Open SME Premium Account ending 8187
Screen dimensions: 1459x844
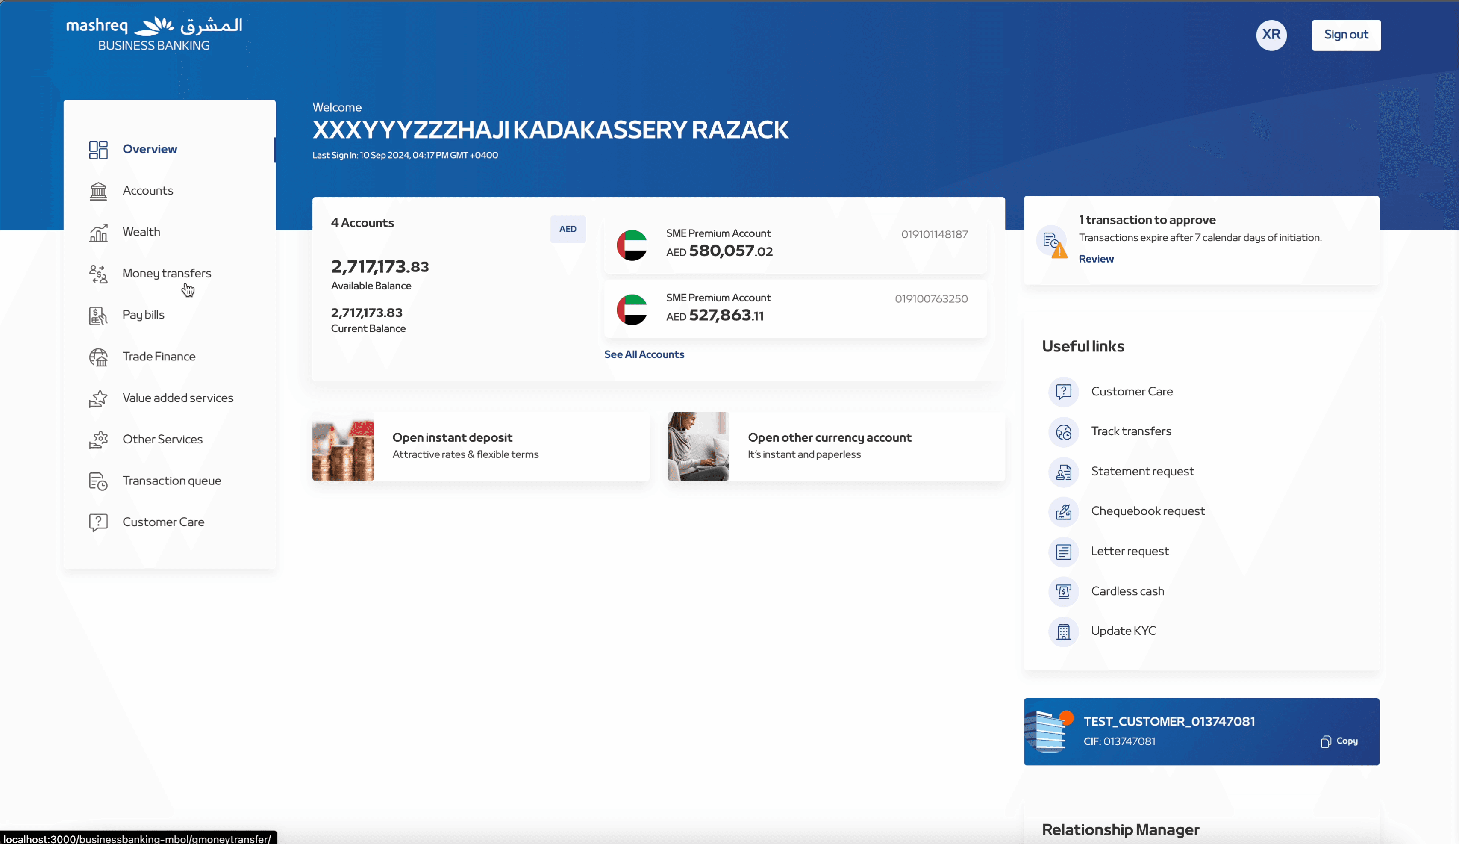coord(795,245)
